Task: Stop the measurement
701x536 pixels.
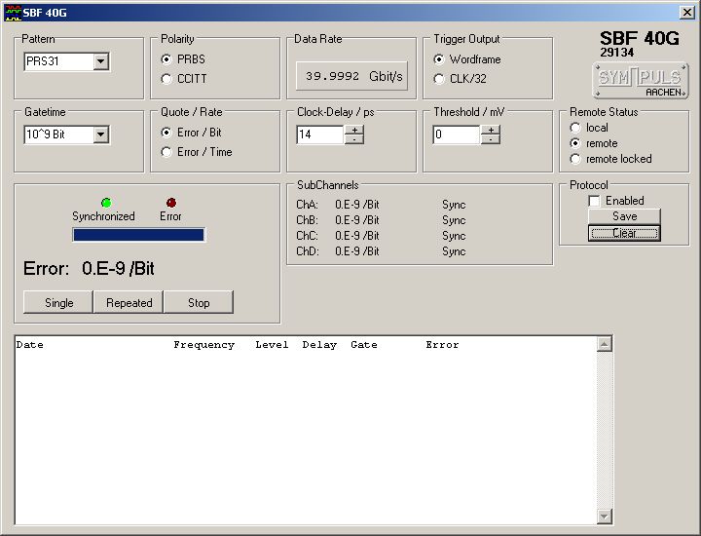Action: pyautogui.click(x=199, y=302)
